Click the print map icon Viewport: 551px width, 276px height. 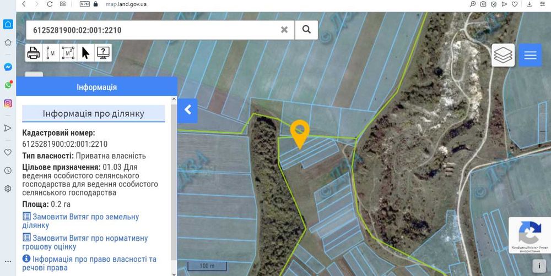point(34,53)
